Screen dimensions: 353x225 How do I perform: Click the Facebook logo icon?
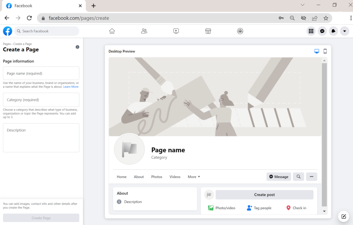8,31
